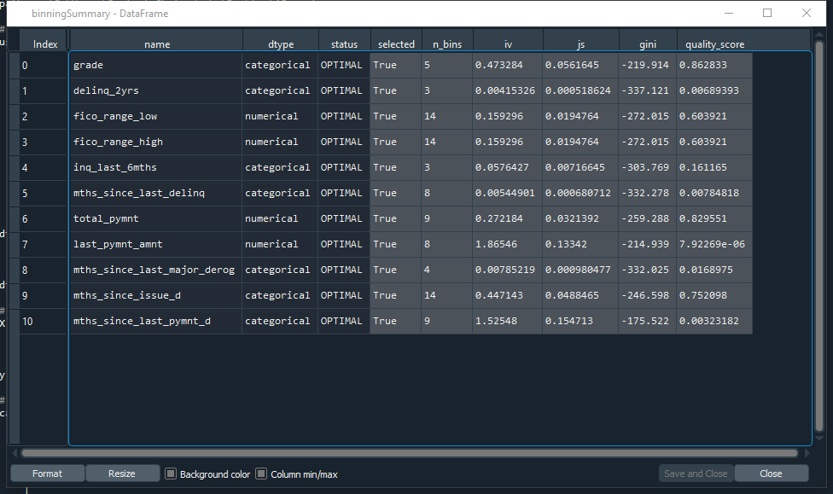Enable the Background color checkbox
Screen dimensions: 833x494
(x=170, y=474)
